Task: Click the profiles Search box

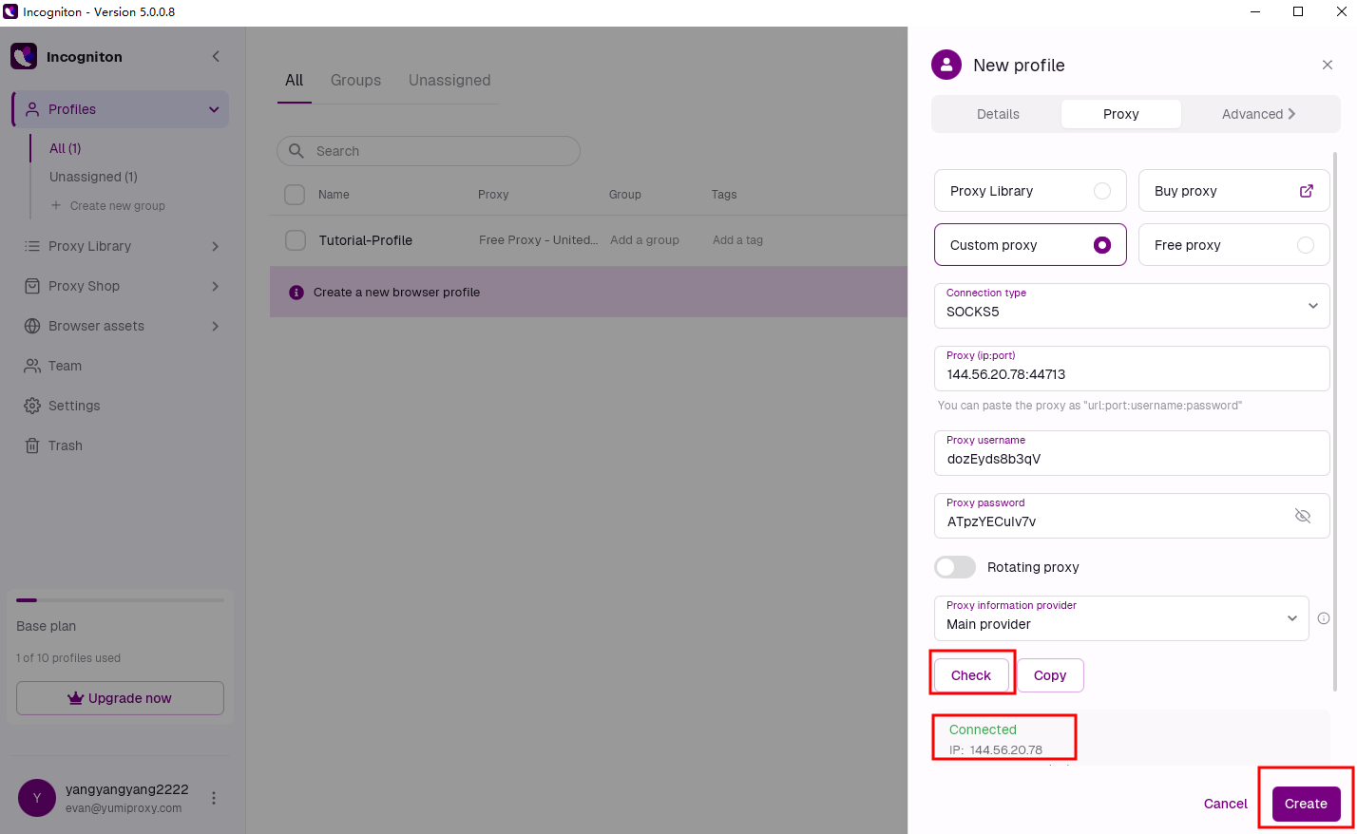Action: tap(429, 151)
